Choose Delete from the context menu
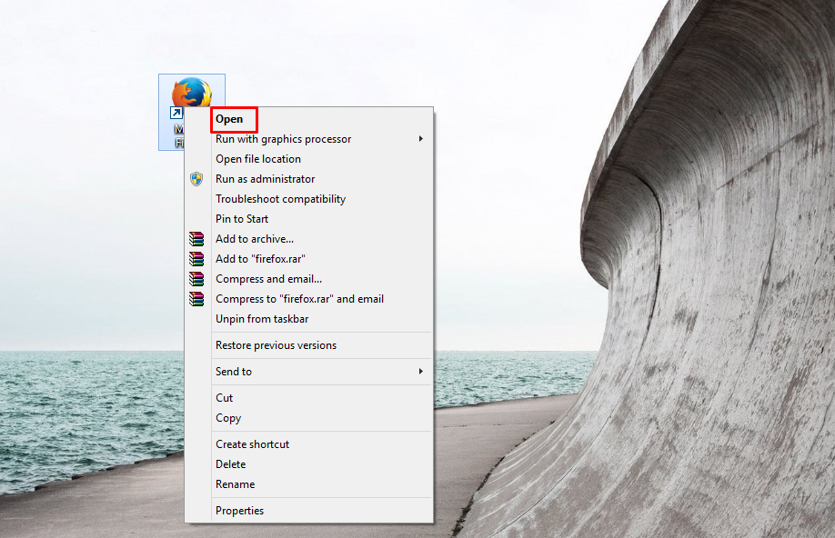835x538 pixels. [230, 464]
